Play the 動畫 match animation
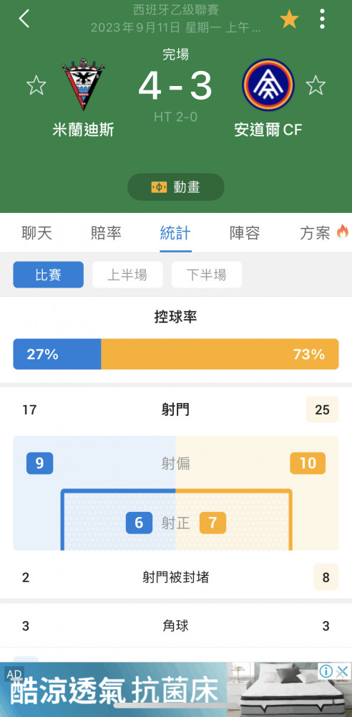The image size is (352, 717). pyautogui.click(x=176, y=187)
